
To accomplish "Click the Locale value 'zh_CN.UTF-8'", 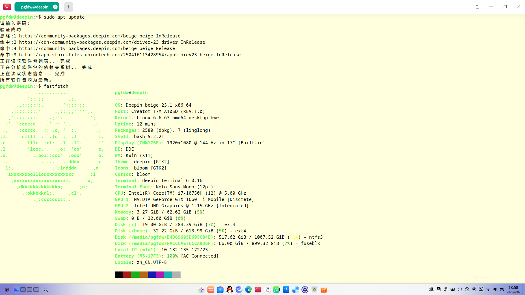I will pyautogui.click(x=152, y=262).
